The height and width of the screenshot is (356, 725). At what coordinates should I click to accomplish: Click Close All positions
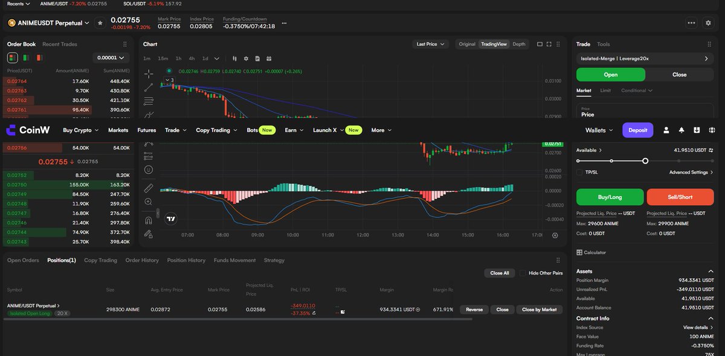point(500,273)
